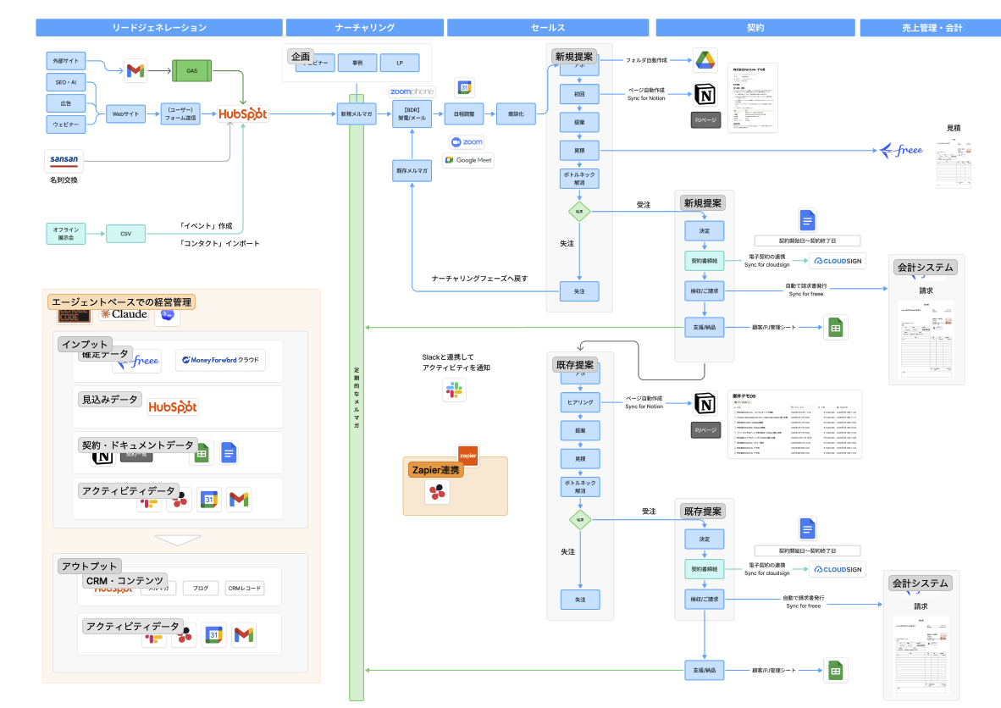1001x708 pixels.
Task: Click the green GAS node
Action: (191, 71)
